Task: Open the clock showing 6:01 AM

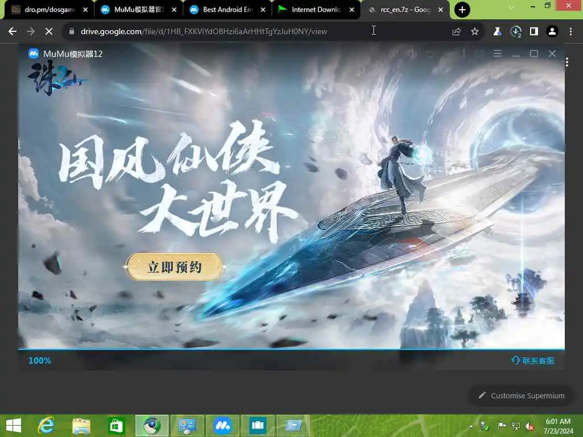Action: [x=558, y=426]
